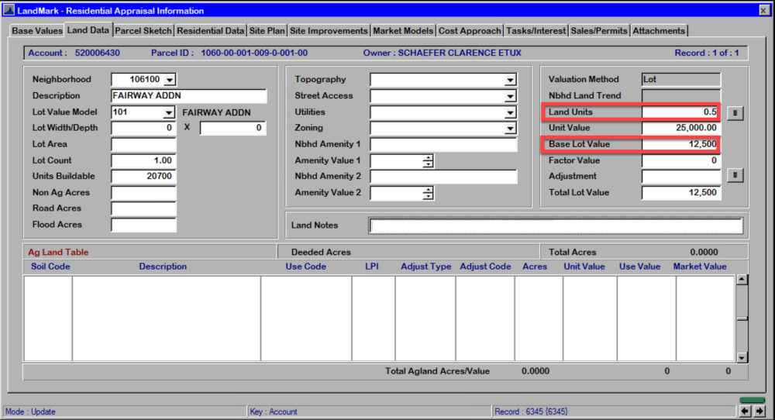Click the Factor Value field
The width and height of the screenshot is (775, 420).
681,160
